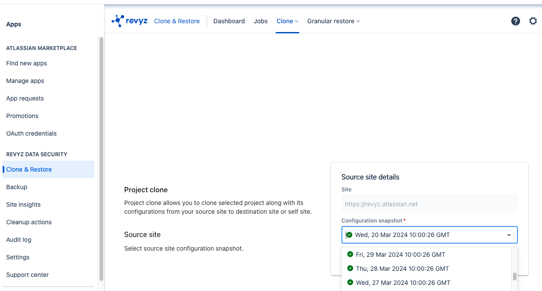Expand the Clone menu in top navigation
The image size is (542, 291).
click(x=287, y=21)
